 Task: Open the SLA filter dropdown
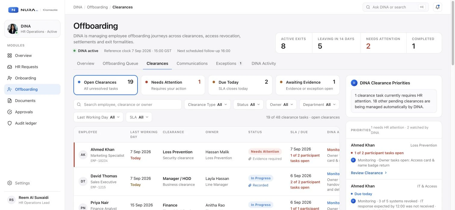click(x=139, y=117)
